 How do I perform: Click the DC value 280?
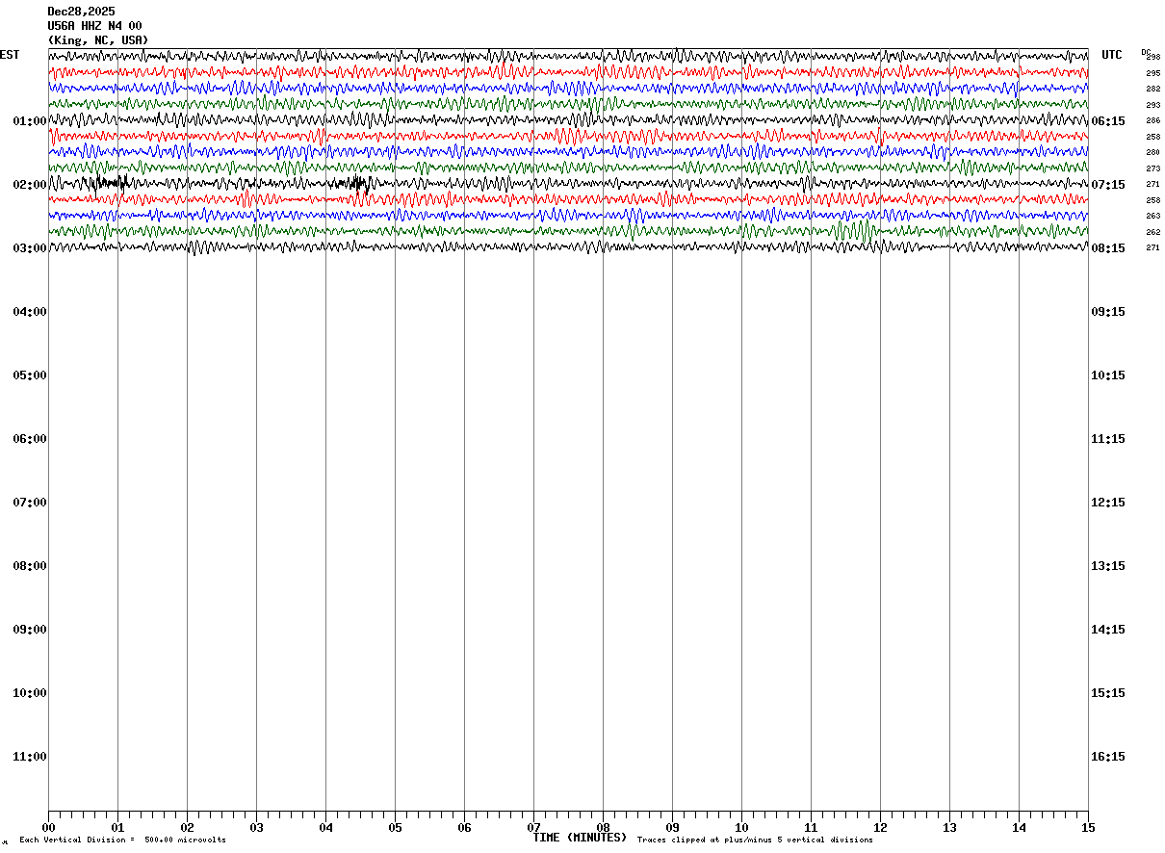1153,152
